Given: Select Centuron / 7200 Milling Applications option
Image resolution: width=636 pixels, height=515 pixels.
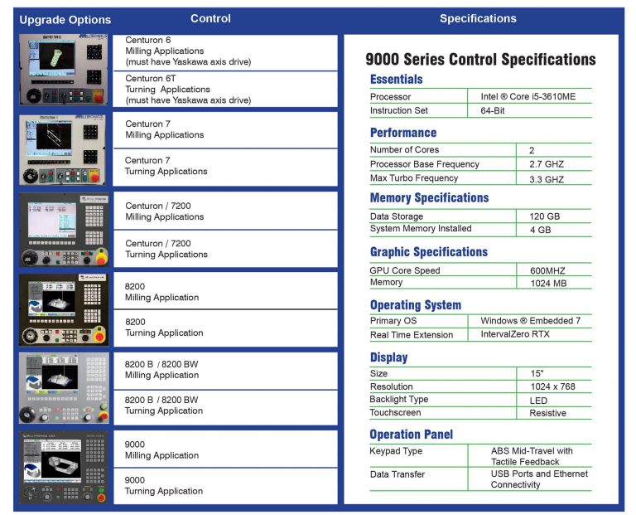Looking at the screenshot, I should (225, 211).
